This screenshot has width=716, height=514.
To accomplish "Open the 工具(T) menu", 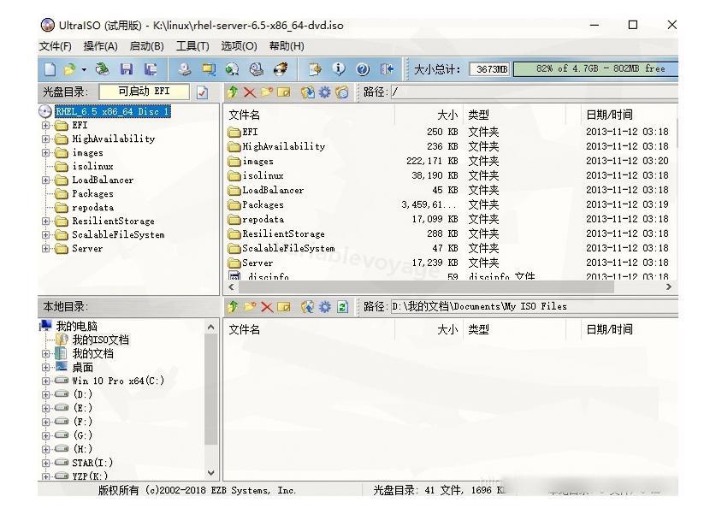I will pyautogui.click(x=192, y=46).
